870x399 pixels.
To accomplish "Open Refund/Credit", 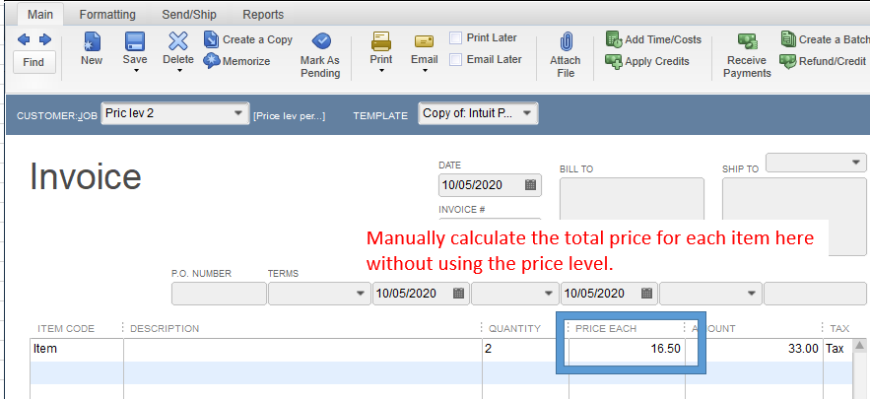I will click(x=823, y=61).
